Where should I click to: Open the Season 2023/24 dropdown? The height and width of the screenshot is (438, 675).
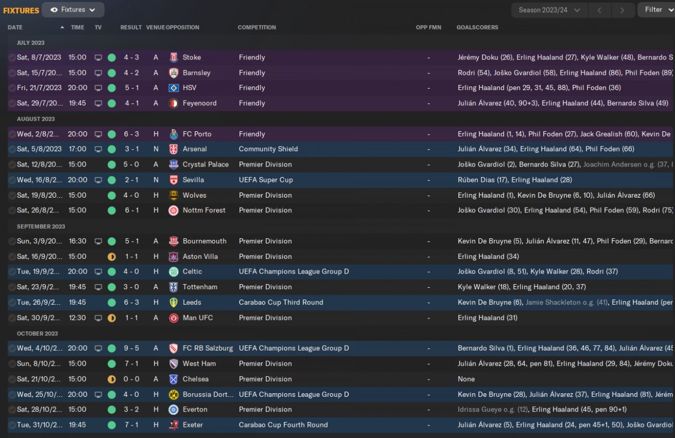549,10
